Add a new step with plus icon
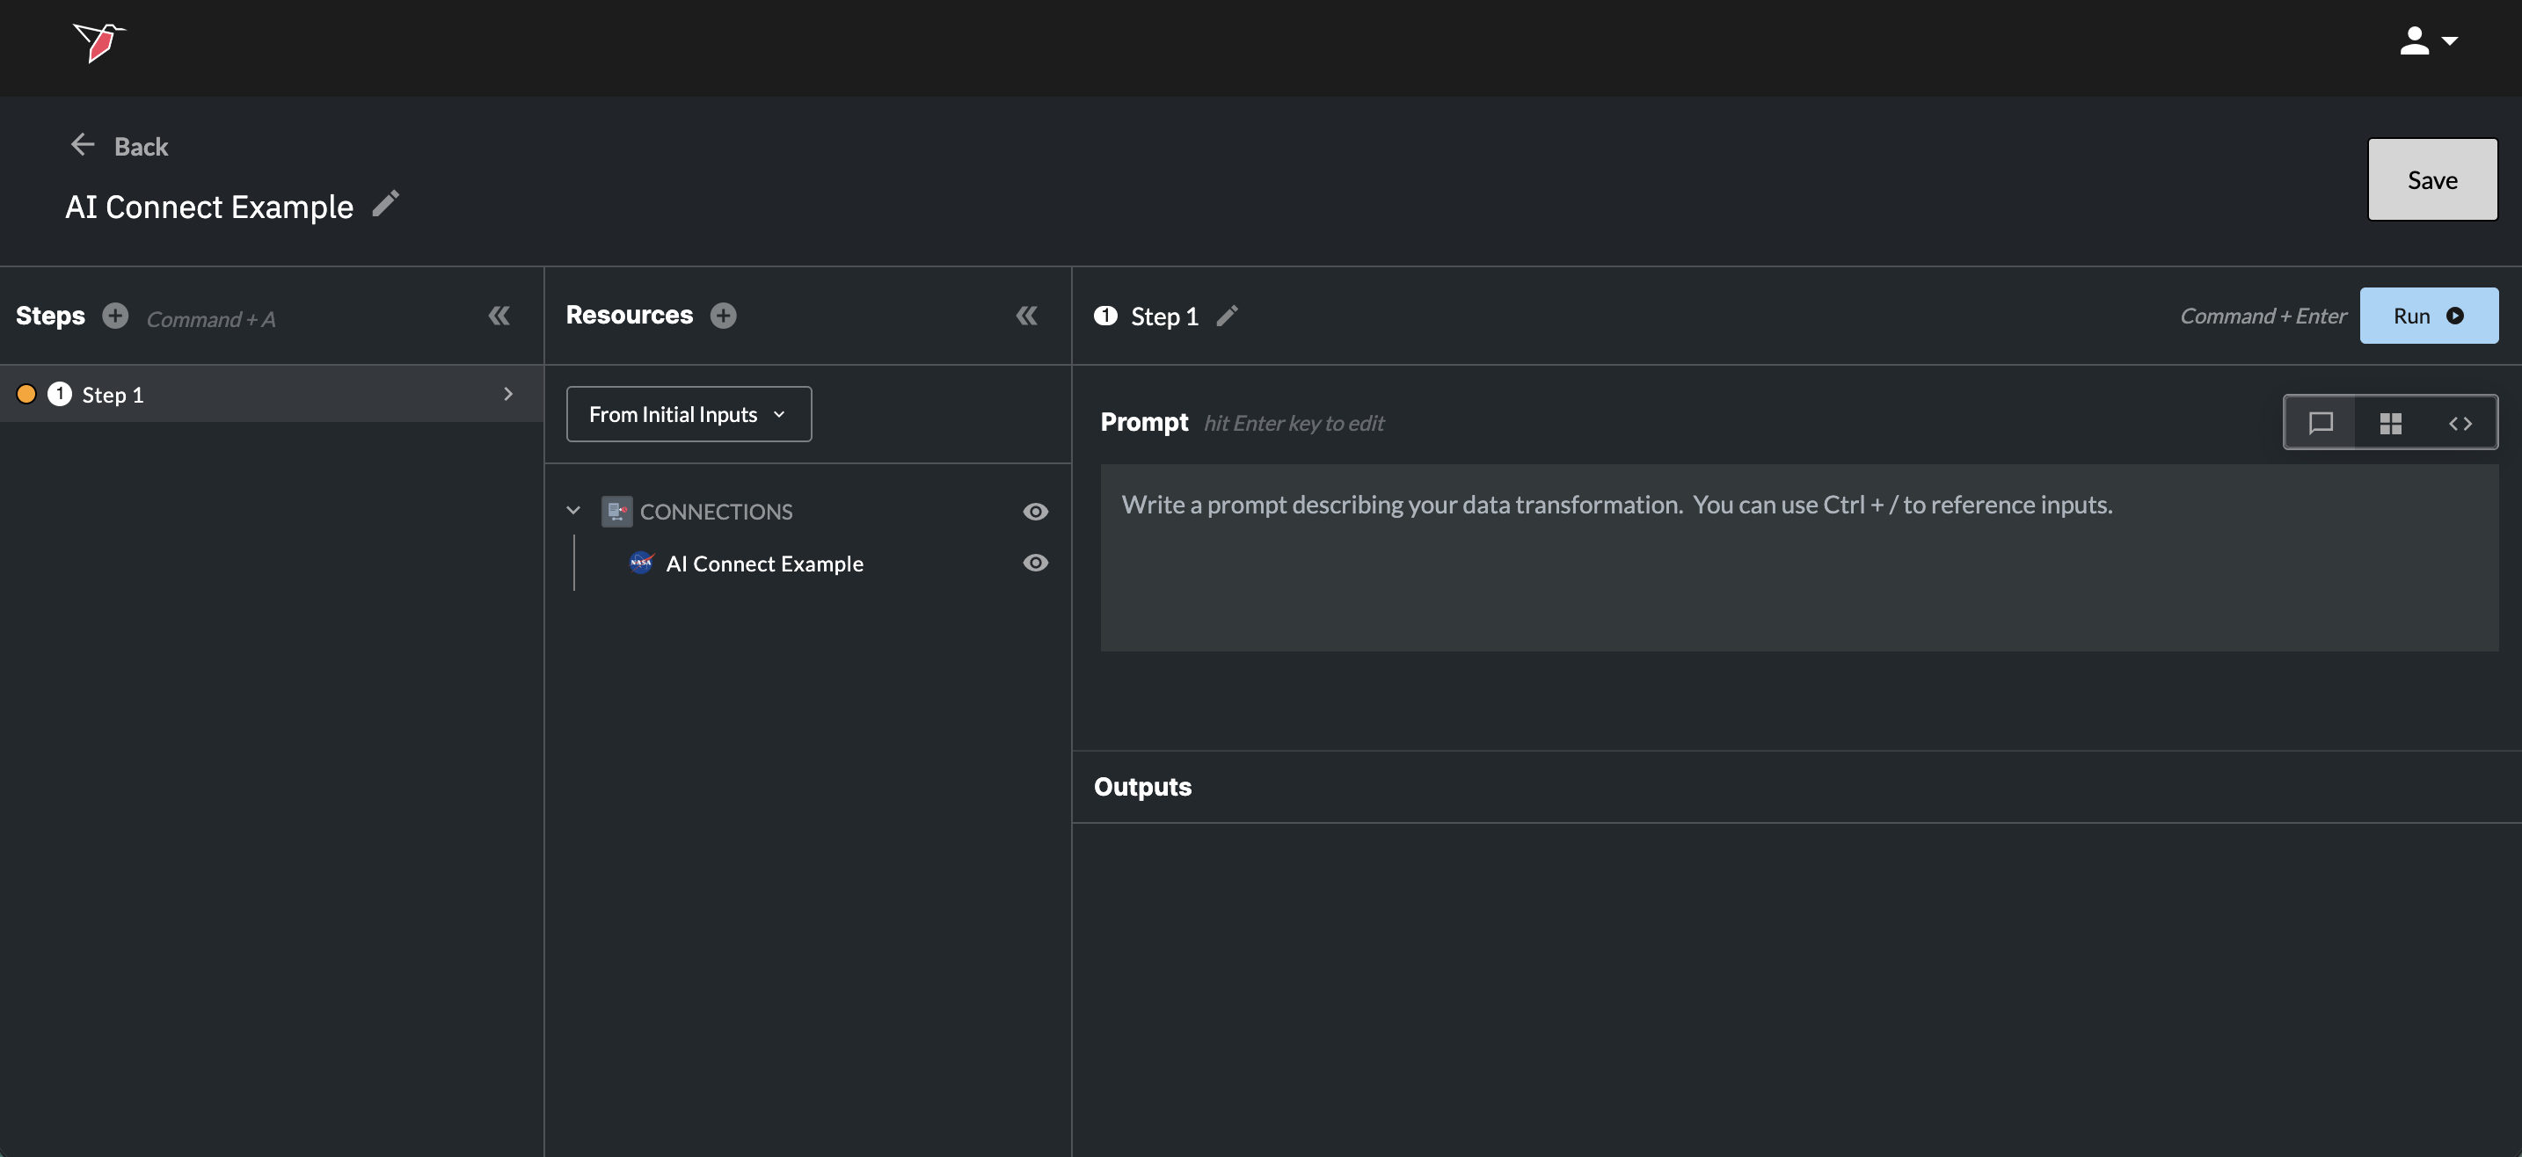 click(115, 317)
